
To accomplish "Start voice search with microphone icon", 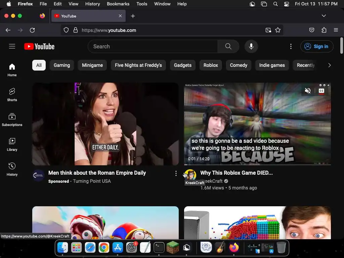I will [251, 46].
